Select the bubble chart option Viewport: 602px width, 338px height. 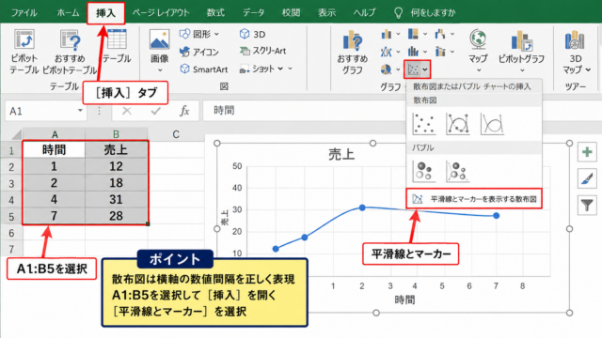[x=424, y=171]
